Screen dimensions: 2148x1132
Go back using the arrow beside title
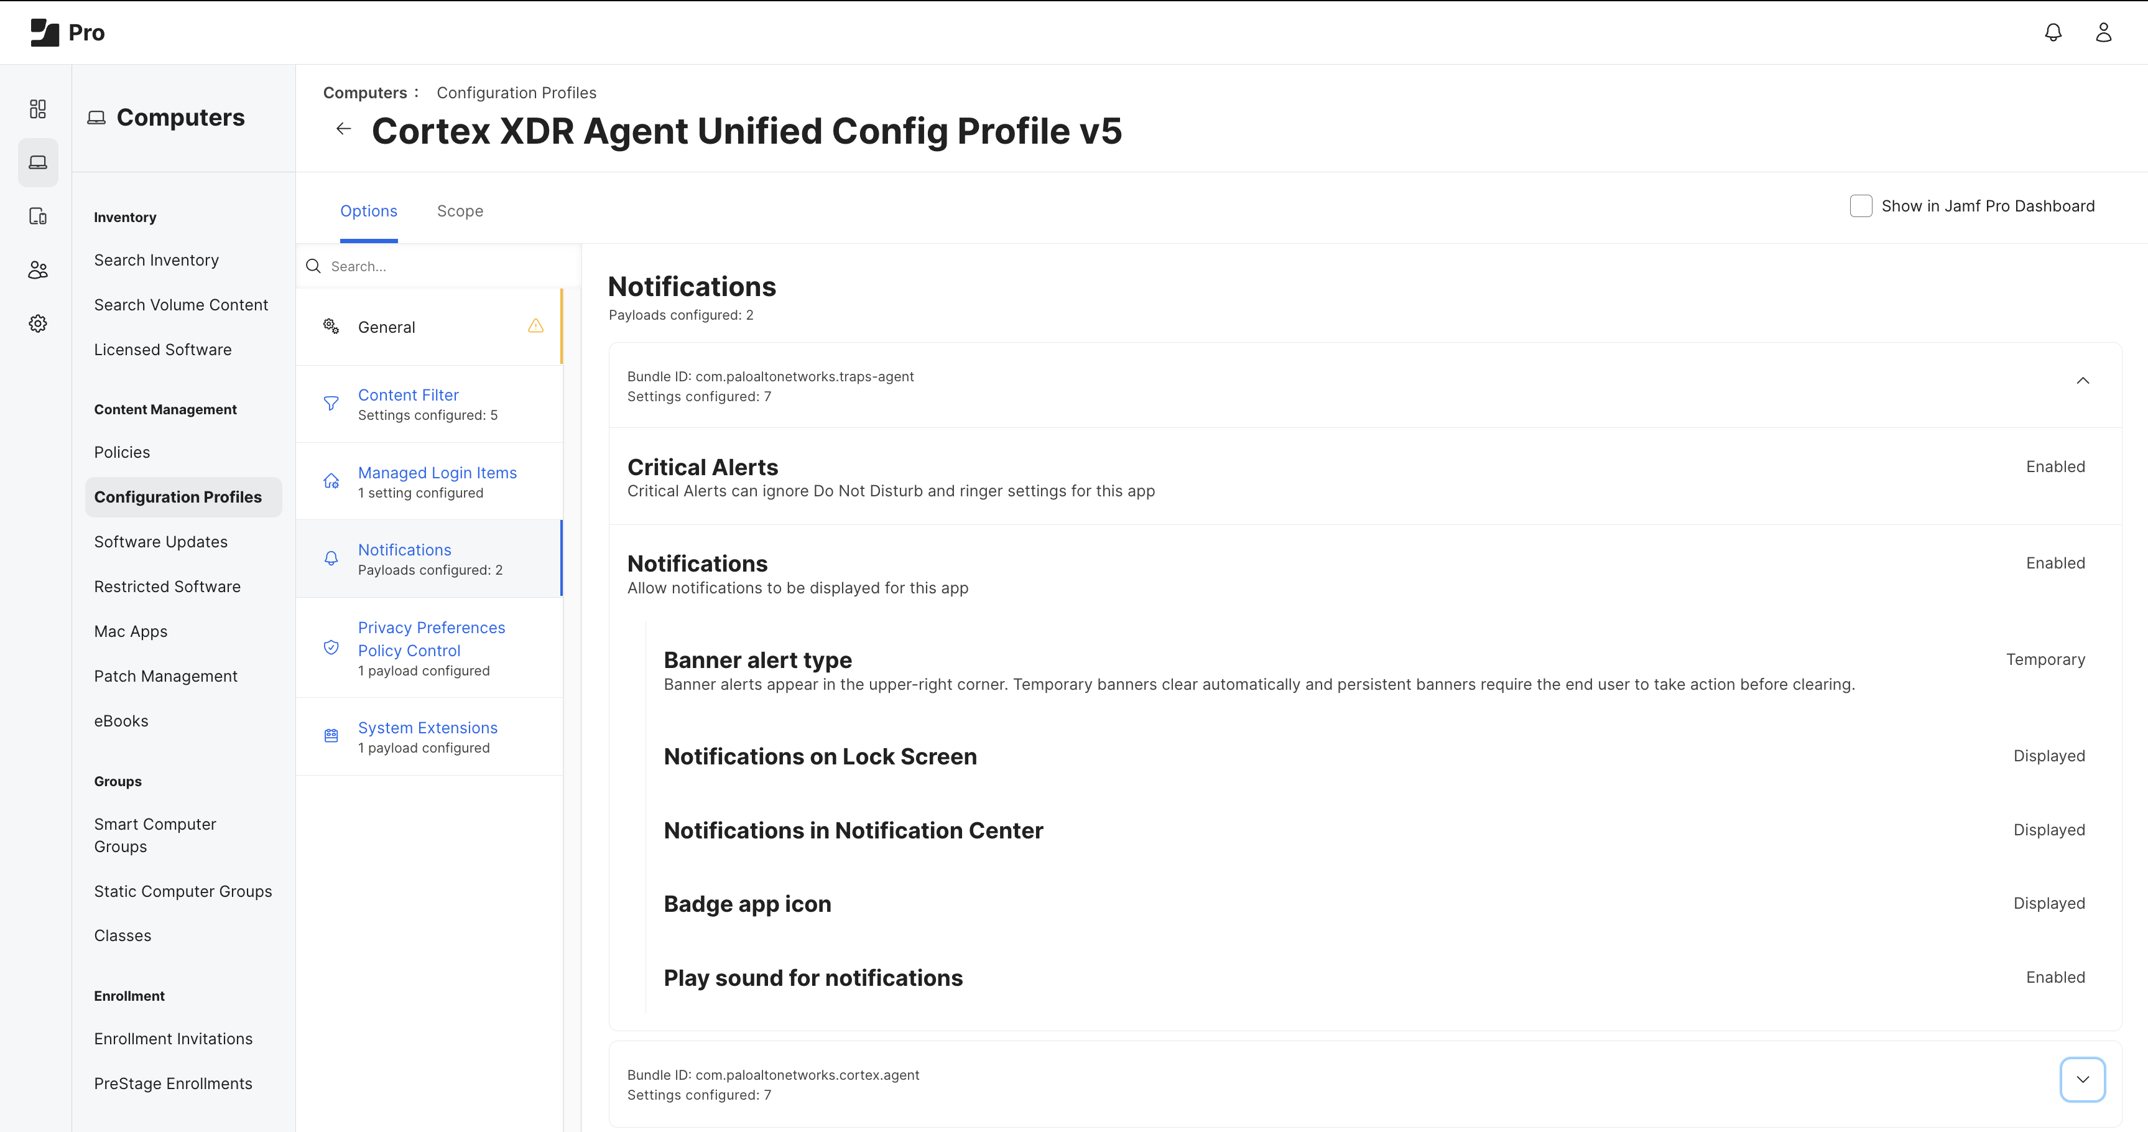343,129
